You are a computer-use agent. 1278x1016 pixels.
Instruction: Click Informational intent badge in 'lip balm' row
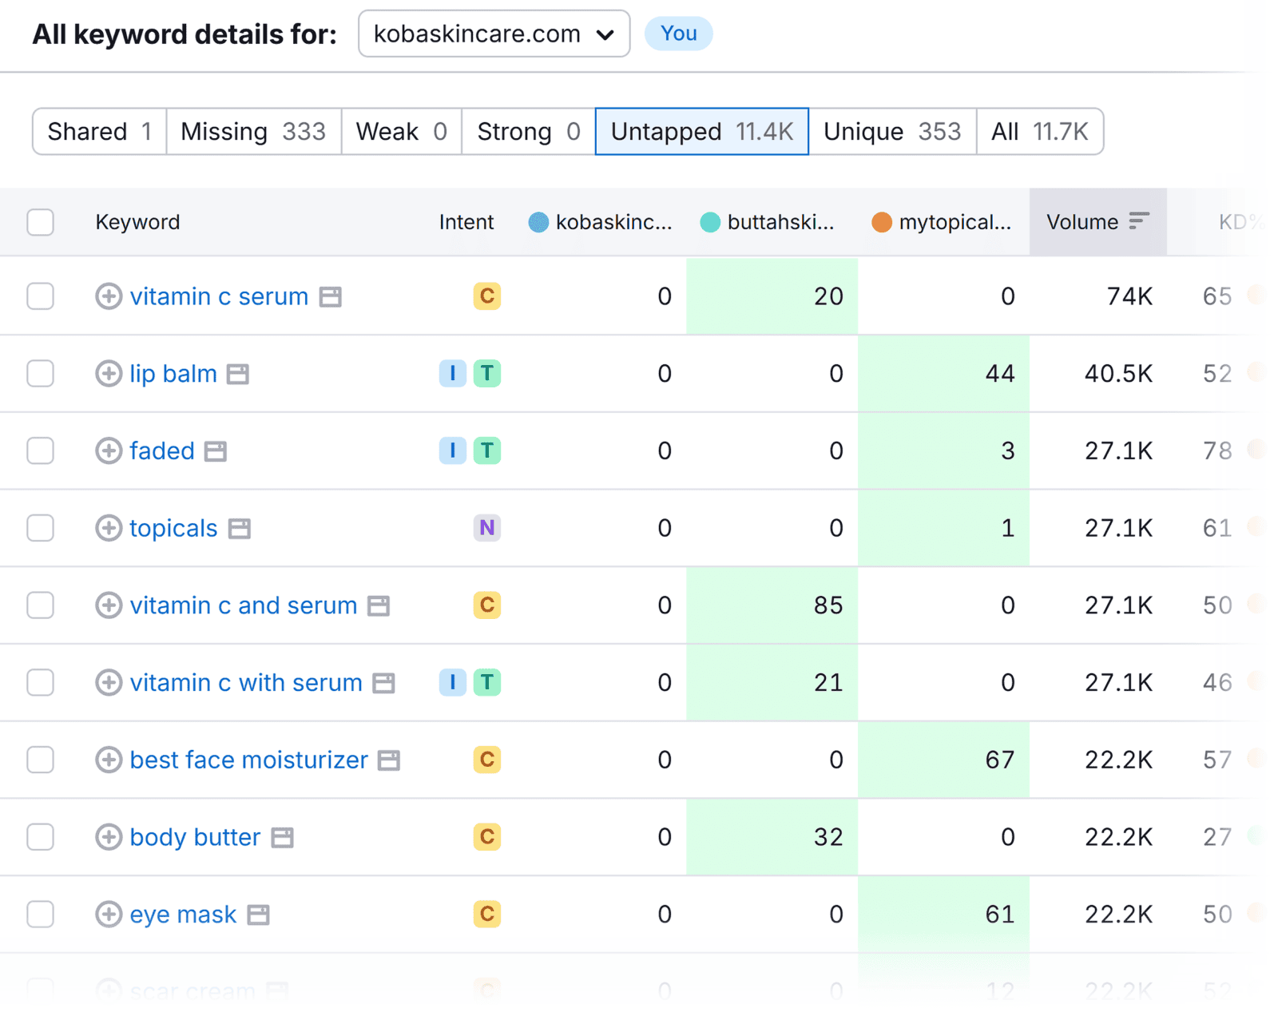(x=453, y=373)
